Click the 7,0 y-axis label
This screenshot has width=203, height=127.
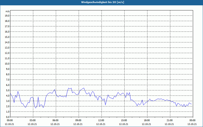tap(8, 80)
